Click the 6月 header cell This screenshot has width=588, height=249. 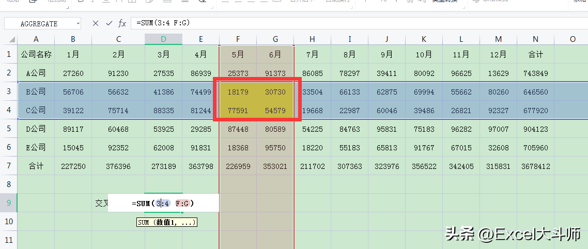[275, 54]
